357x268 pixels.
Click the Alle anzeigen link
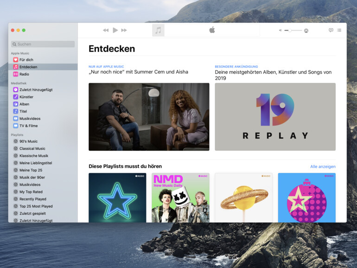pyautogui.click(x=323, y=166)
